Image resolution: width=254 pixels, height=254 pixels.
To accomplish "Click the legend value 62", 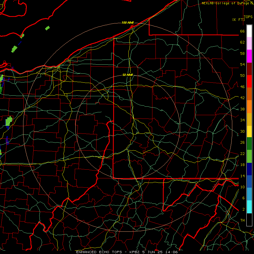I will point(242,42).
